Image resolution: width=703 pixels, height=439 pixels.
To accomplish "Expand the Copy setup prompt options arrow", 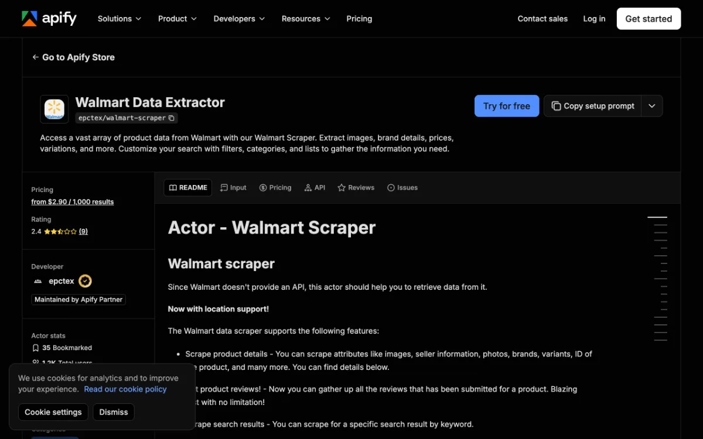I will tap(652, 106).
